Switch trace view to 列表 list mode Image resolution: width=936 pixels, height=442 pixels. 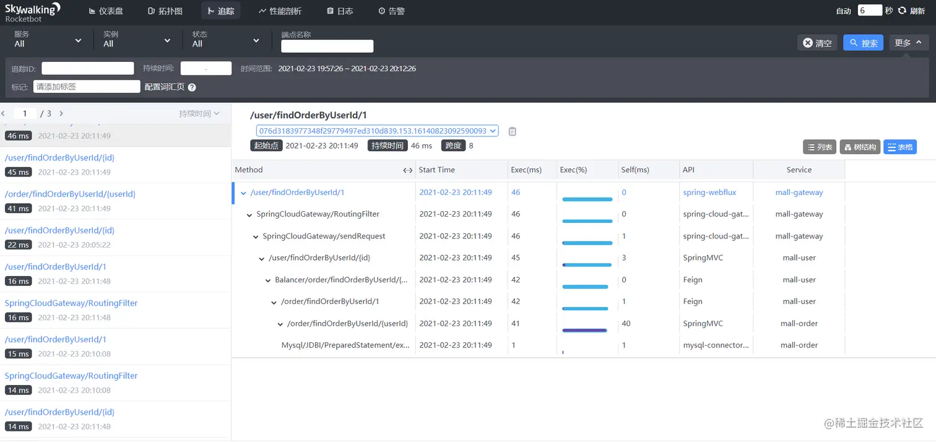point(820,147)
